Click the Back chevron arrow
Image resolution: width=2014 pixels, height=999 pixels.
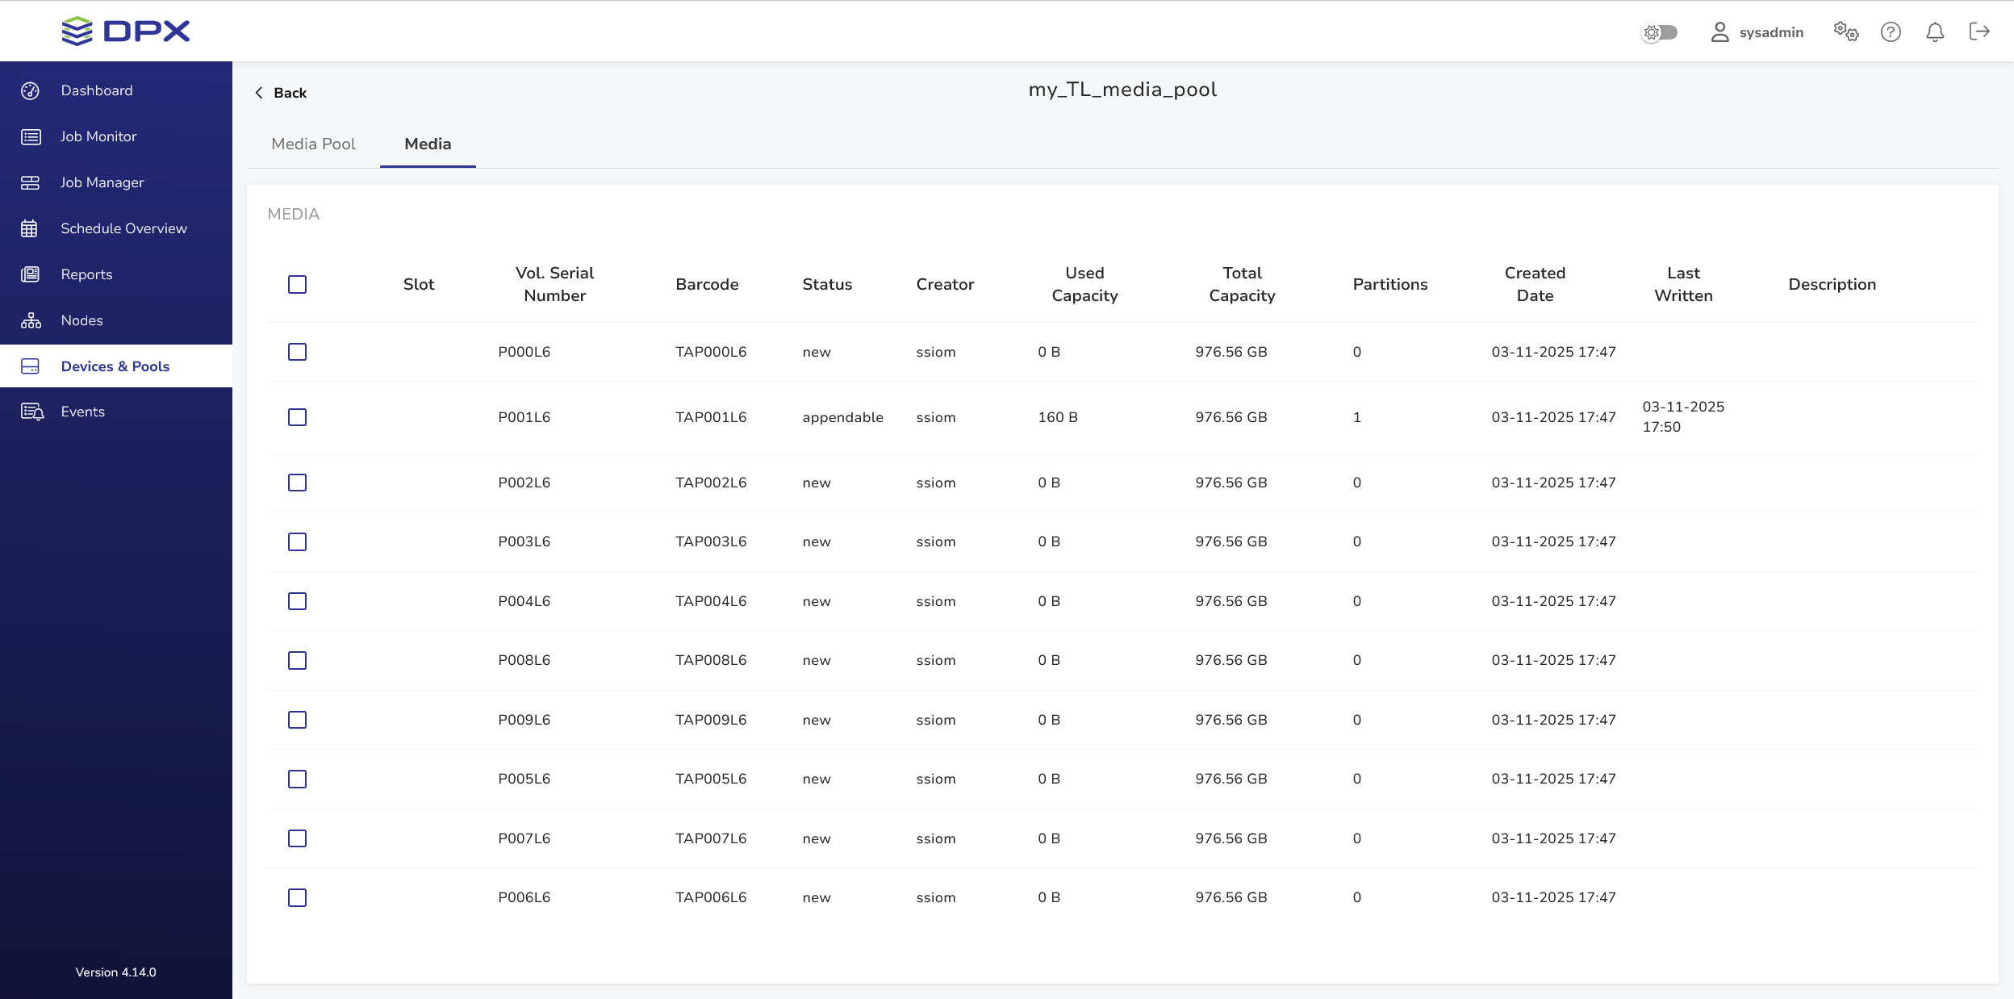pos(259,93)
